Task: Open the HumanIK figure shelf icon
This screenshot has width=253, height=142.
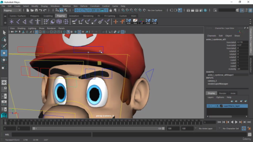Action: pos(38,22)
